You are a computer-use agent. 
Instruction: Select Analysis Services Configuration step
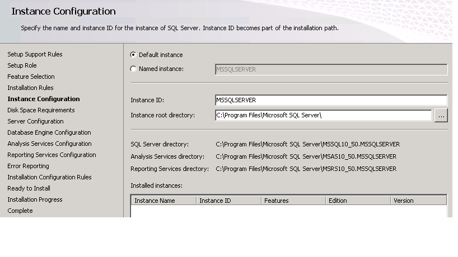(49, 144)
